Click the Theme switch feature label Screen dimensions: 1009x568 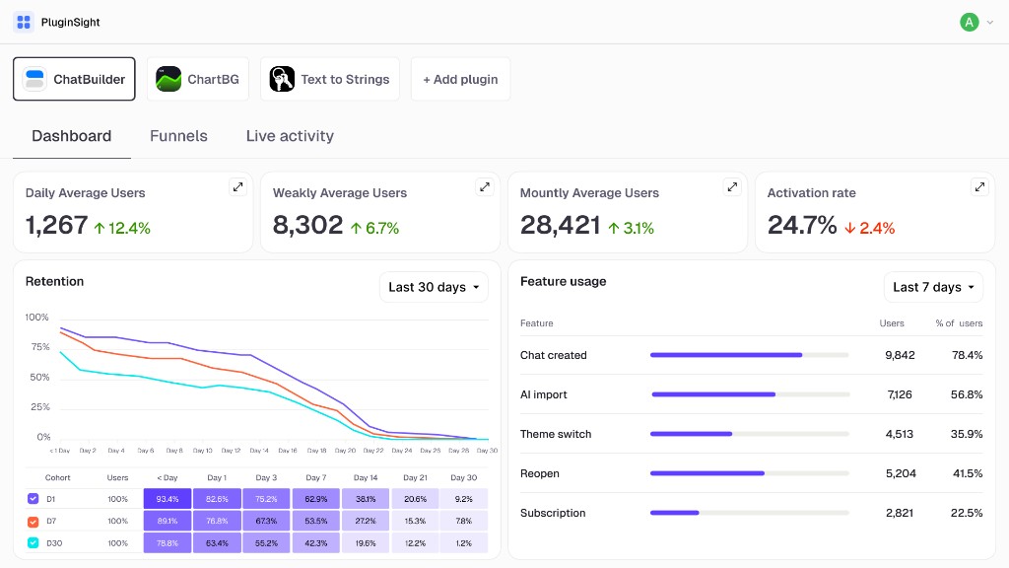pos(556,434)
